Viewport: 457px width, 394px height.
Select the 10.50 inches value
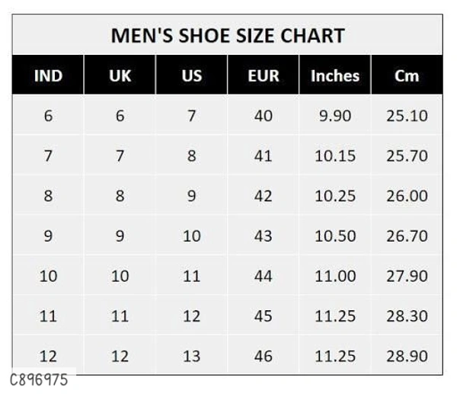coord(334,235)
